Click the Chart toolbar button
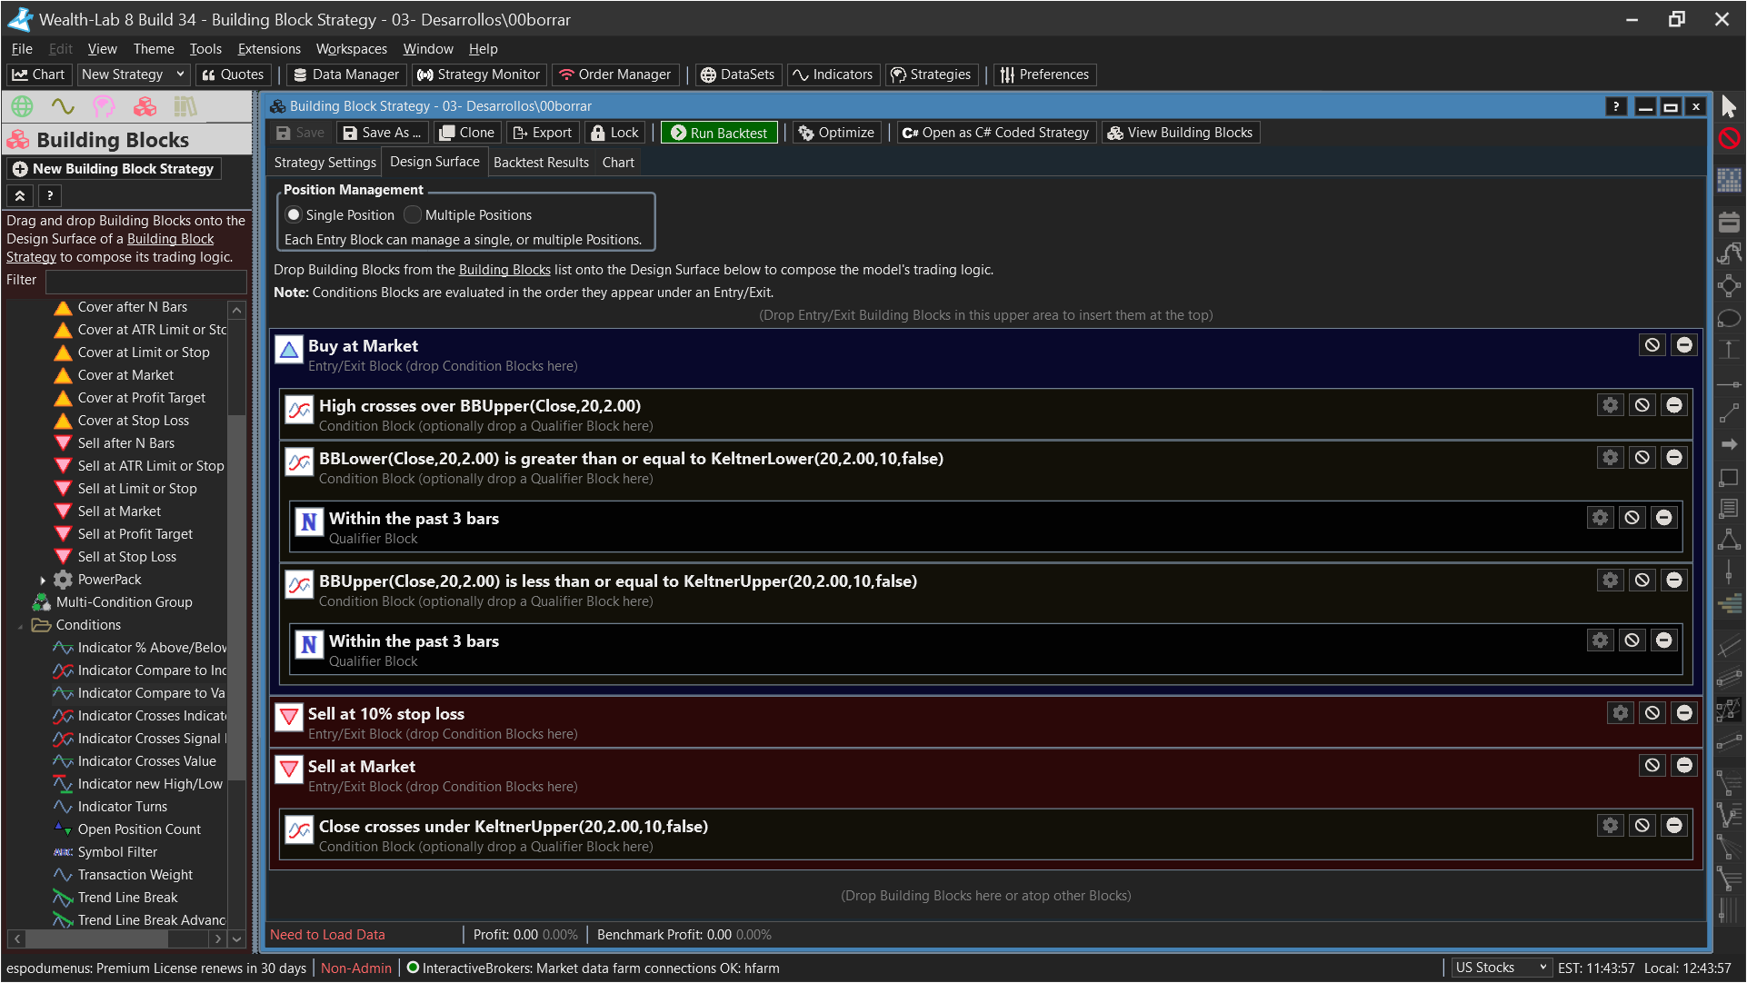Viewport: 1747px width, 983px height. [x=38, y=74]
